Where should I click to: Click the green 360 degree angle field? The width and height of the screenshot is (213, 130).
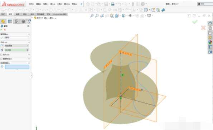(16, 50)
